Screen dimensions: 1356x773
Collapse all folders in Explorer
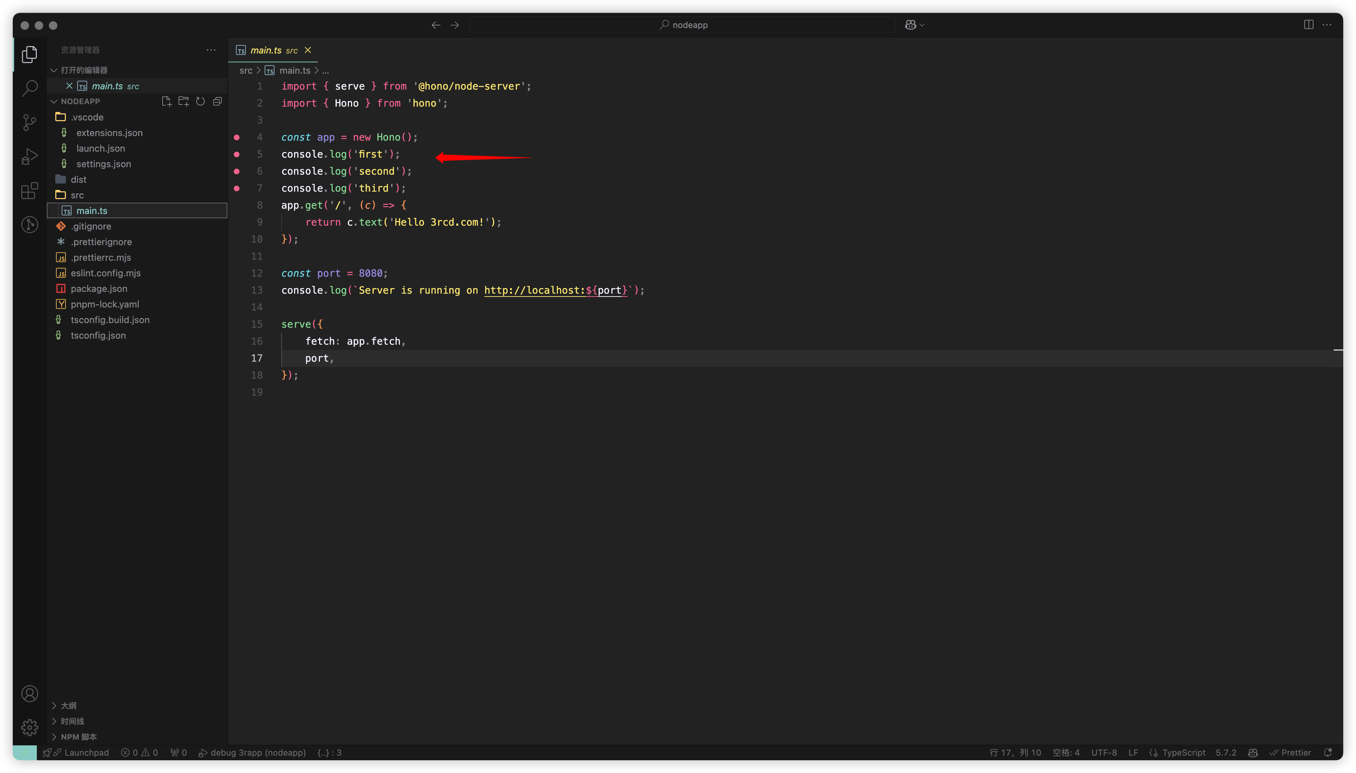(217, 101)
